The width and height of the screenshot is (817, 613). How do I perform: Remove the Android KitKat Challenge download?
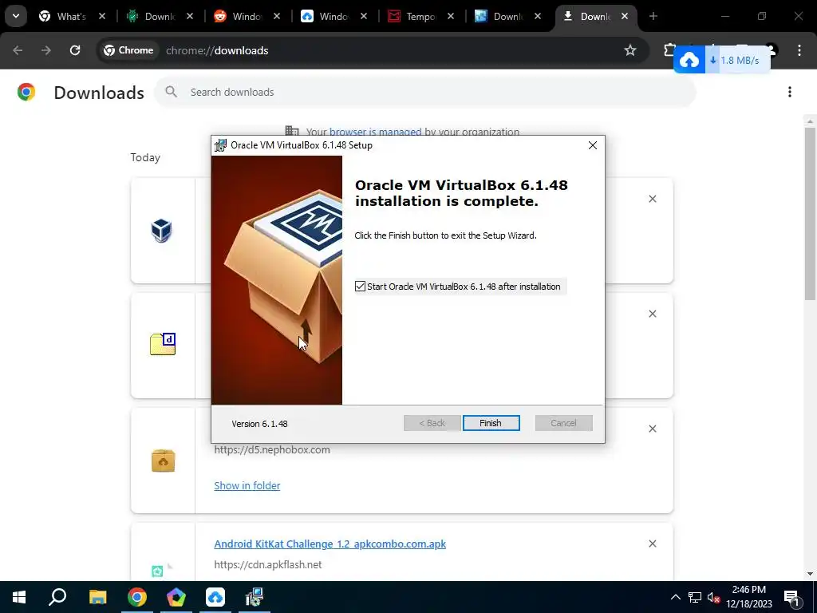point(653,544)
